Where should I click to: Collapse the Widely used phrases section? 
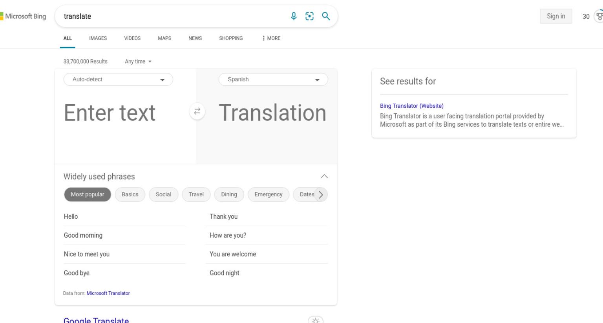[324, 176]
